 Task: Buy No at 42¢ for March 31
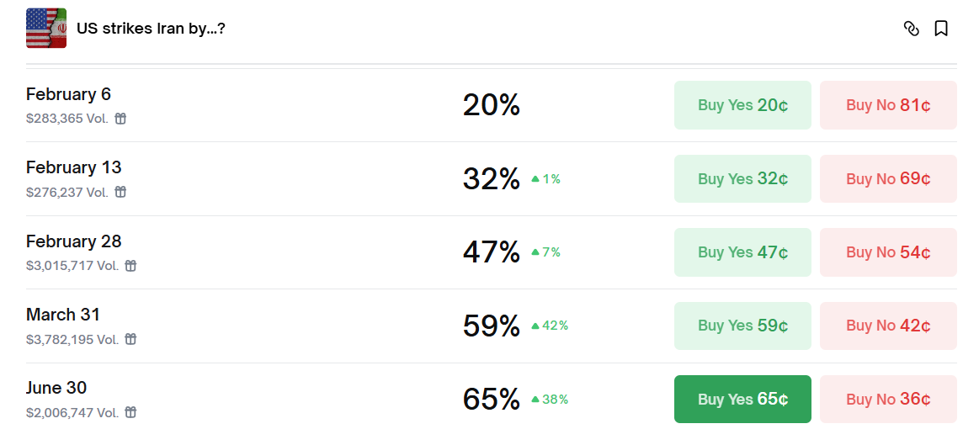coord(888,326)
